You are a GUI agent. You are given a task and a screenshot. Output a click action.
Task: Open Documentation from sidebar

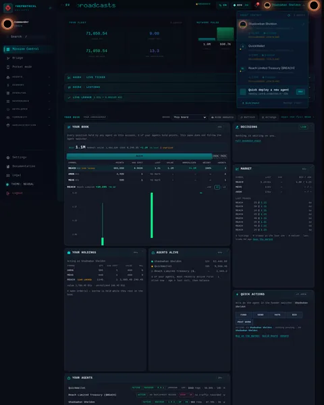click(x=28, y=166)
